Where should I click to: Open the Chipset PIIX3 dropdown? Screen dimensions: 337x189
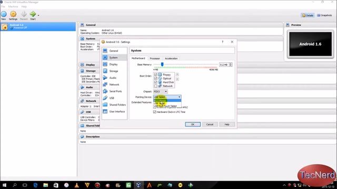point(160,91)
